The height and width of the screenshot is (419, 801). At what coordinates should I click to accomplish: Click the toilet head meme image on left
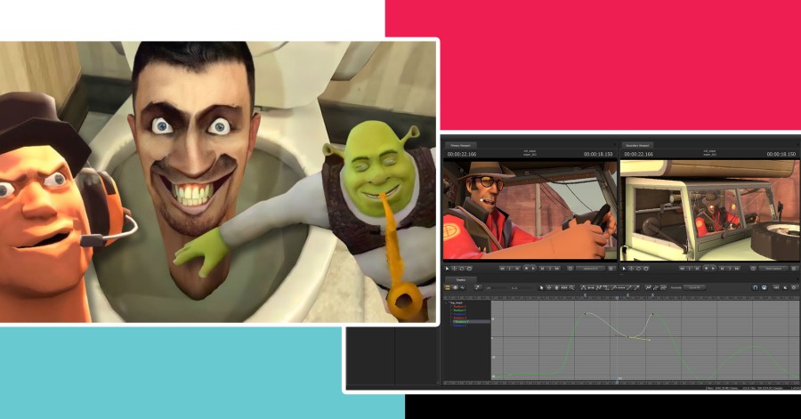[x=219, y=181]
